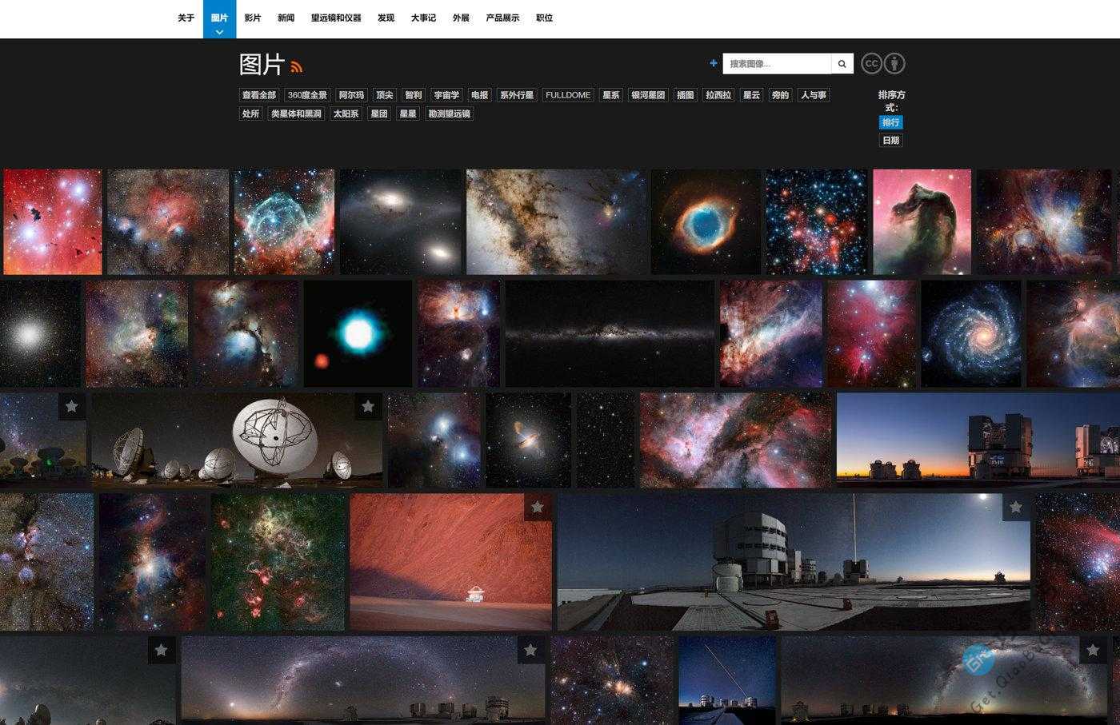Click the star icon on the ALMA antennas photo
This screenshot has height=725, width=1120.
368,406
